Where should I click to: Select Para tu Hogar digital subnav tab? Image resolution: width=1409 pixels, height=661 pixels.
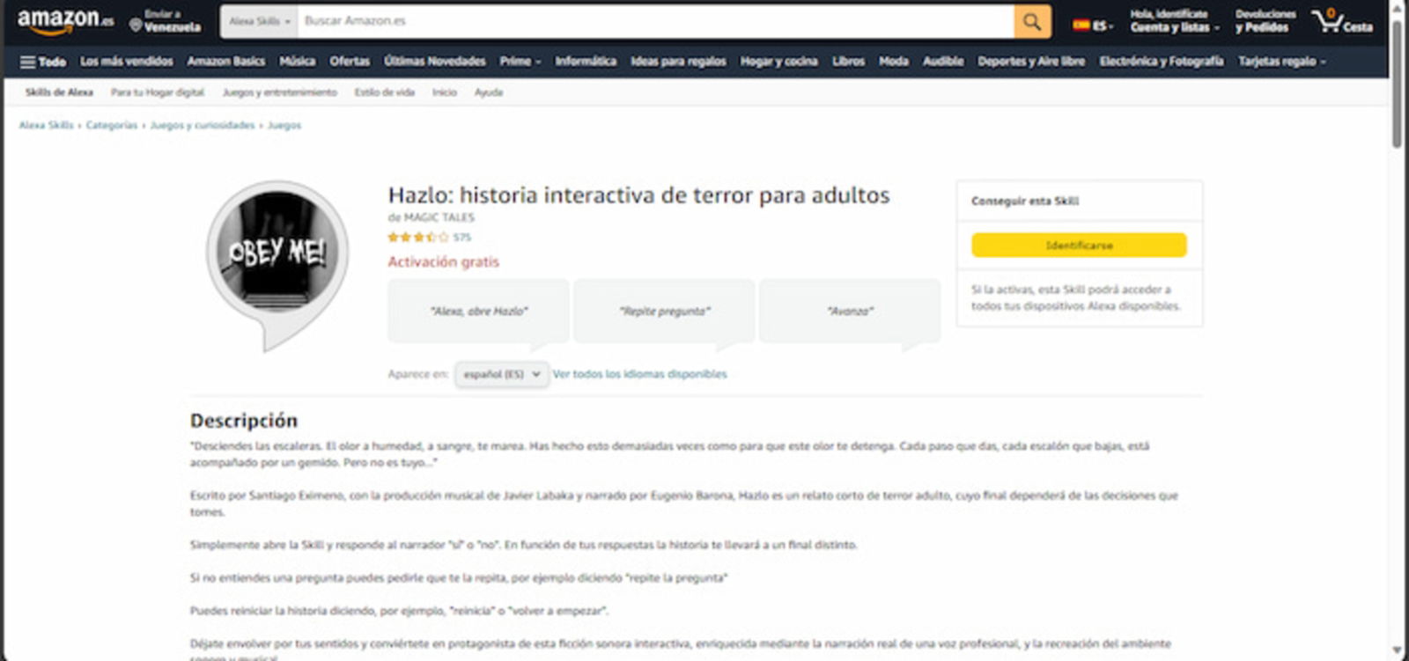pyautogui.click(x=158, y=92)
